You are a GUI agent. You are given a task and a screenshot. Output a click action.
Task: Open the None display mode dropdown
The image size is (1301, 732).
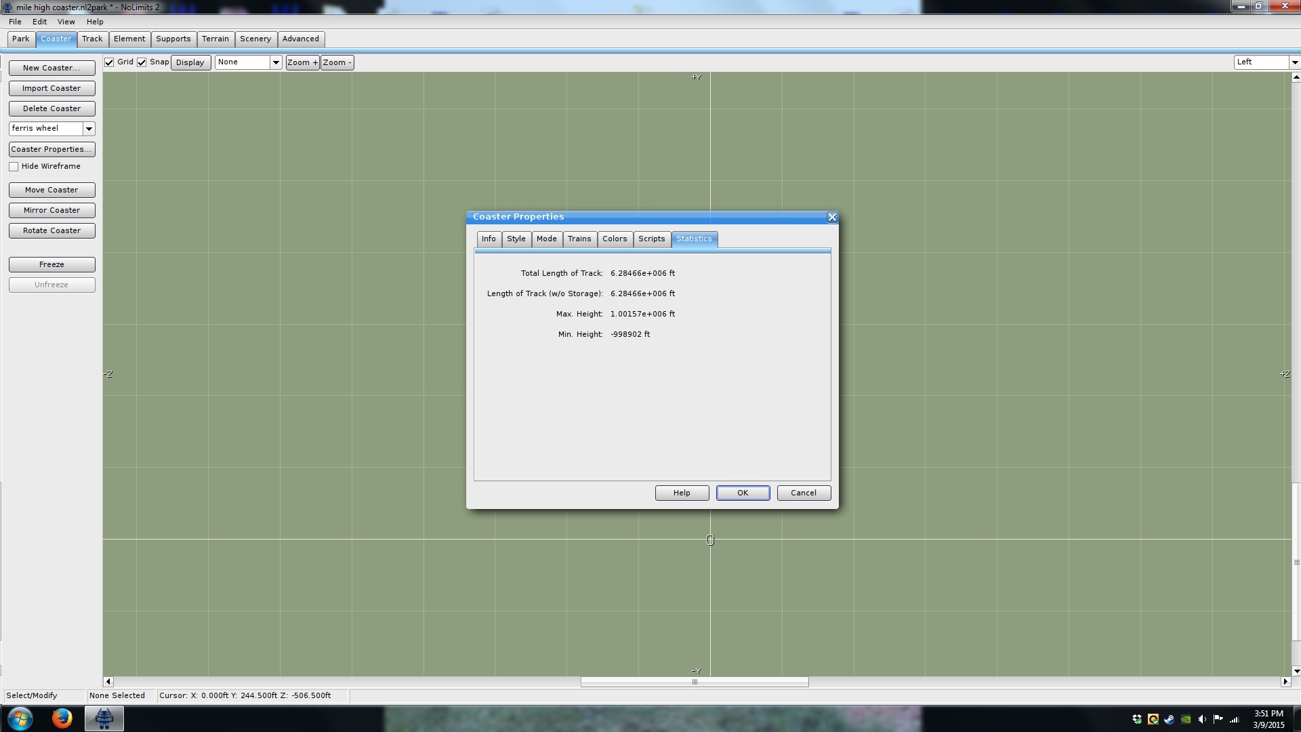[x=276, y=62]
